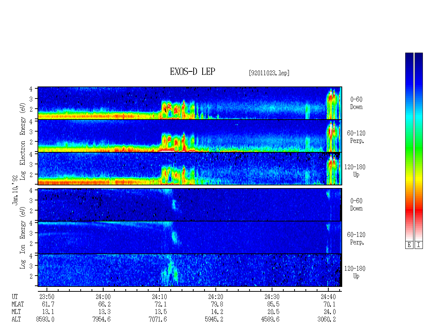Screen dimensions: 424x329
Task: Select the MLT value 24.0
Action: (x=329, y=312)
